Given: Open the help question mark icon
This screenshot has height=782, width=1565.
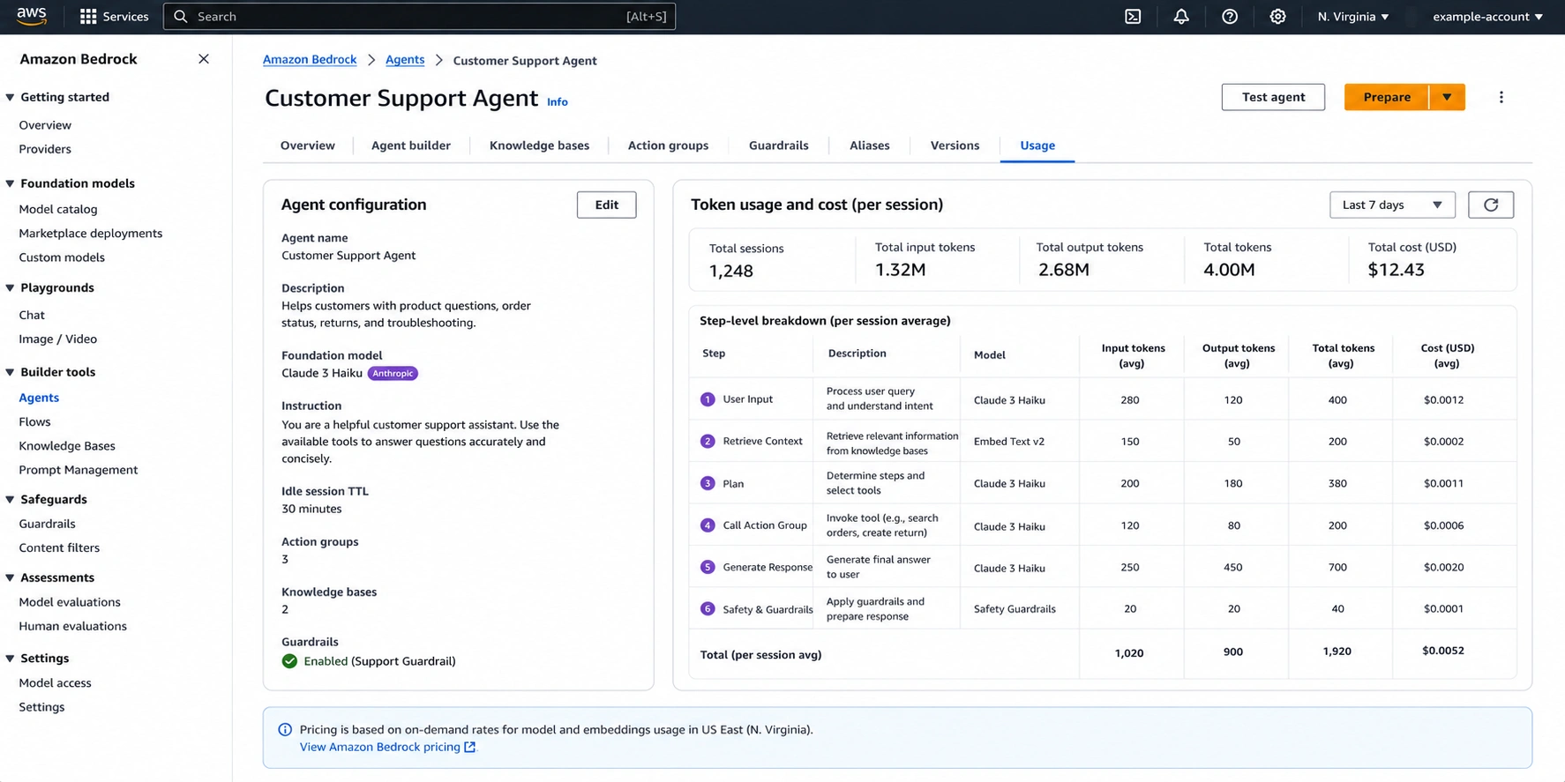Looking at the screenshot, I should click(x=1229, y=16).
